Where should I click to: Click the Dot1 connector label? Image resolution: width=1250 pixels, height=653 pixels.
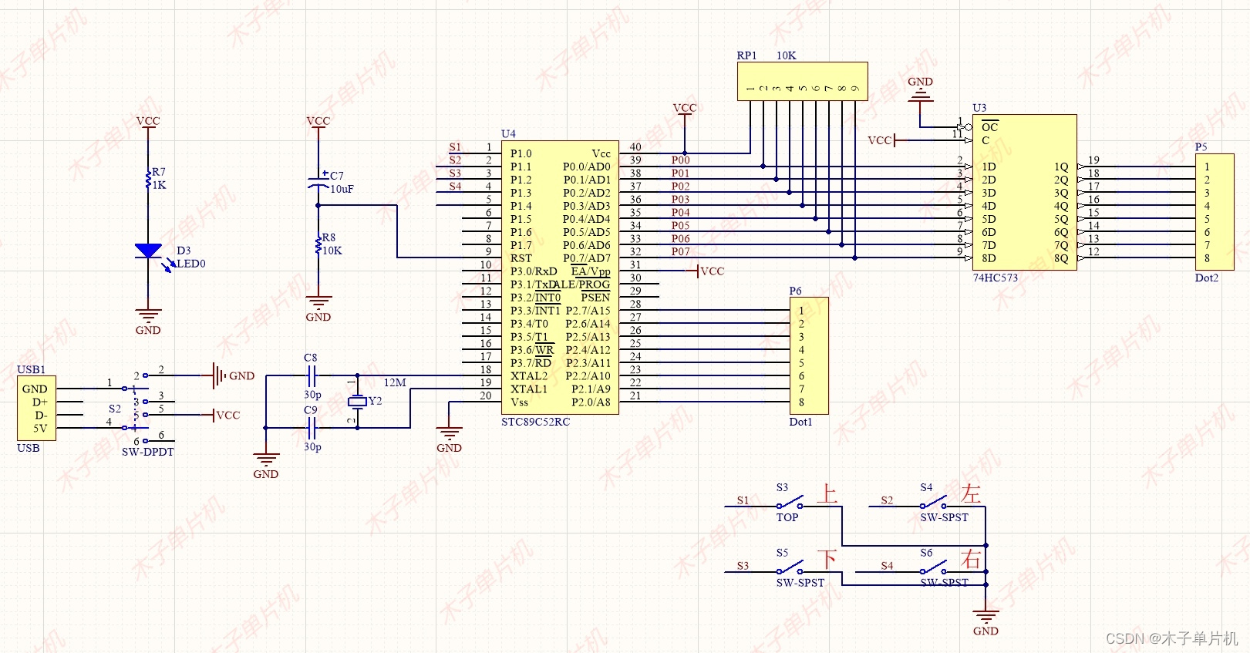(x=800, y=422)
